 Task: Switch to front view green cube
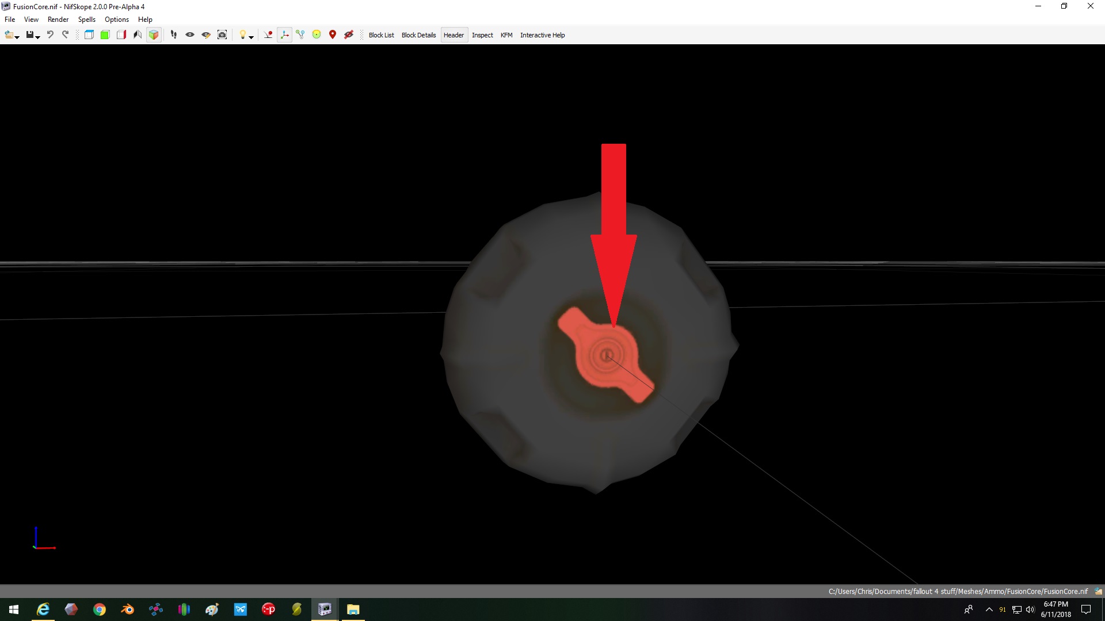pos(105,35)
